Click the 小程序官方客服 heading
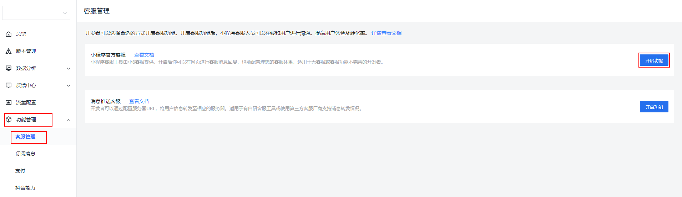Viewport: 682px width, 197px height. (108, 55)
